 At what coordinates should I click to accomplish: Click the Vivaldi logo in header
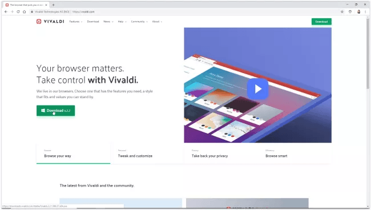coord(50,22)
